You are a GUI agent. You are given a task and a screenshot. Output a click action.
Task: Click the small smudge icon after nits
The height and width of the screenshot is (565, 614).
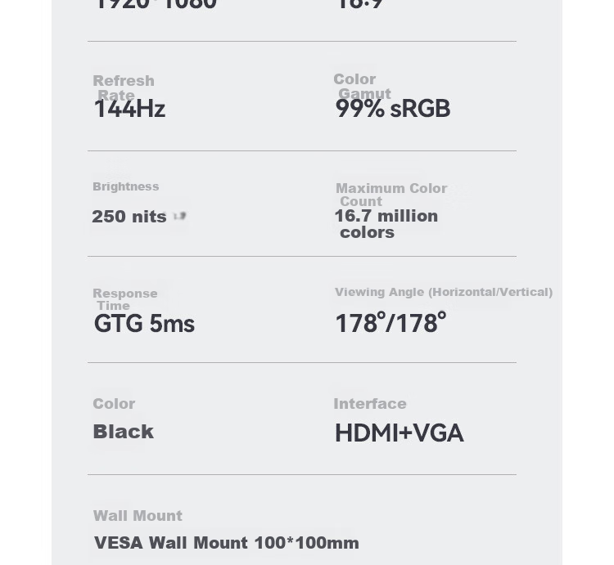[x=179, y=216]
